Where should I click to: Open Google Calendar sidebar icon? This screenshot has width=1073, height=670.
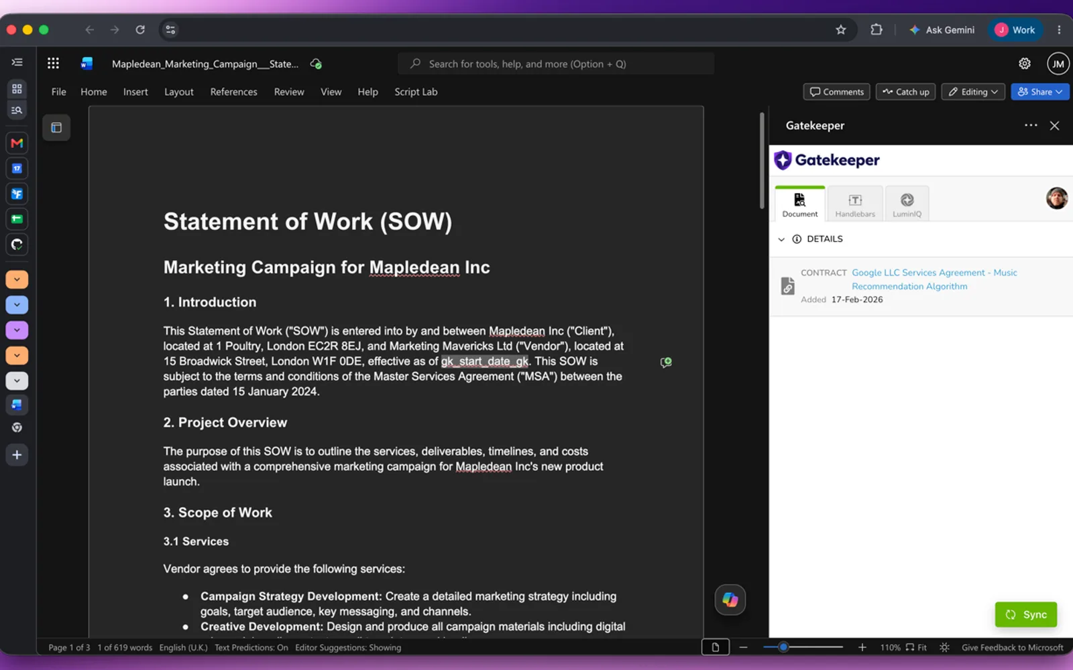coord(17,168)
